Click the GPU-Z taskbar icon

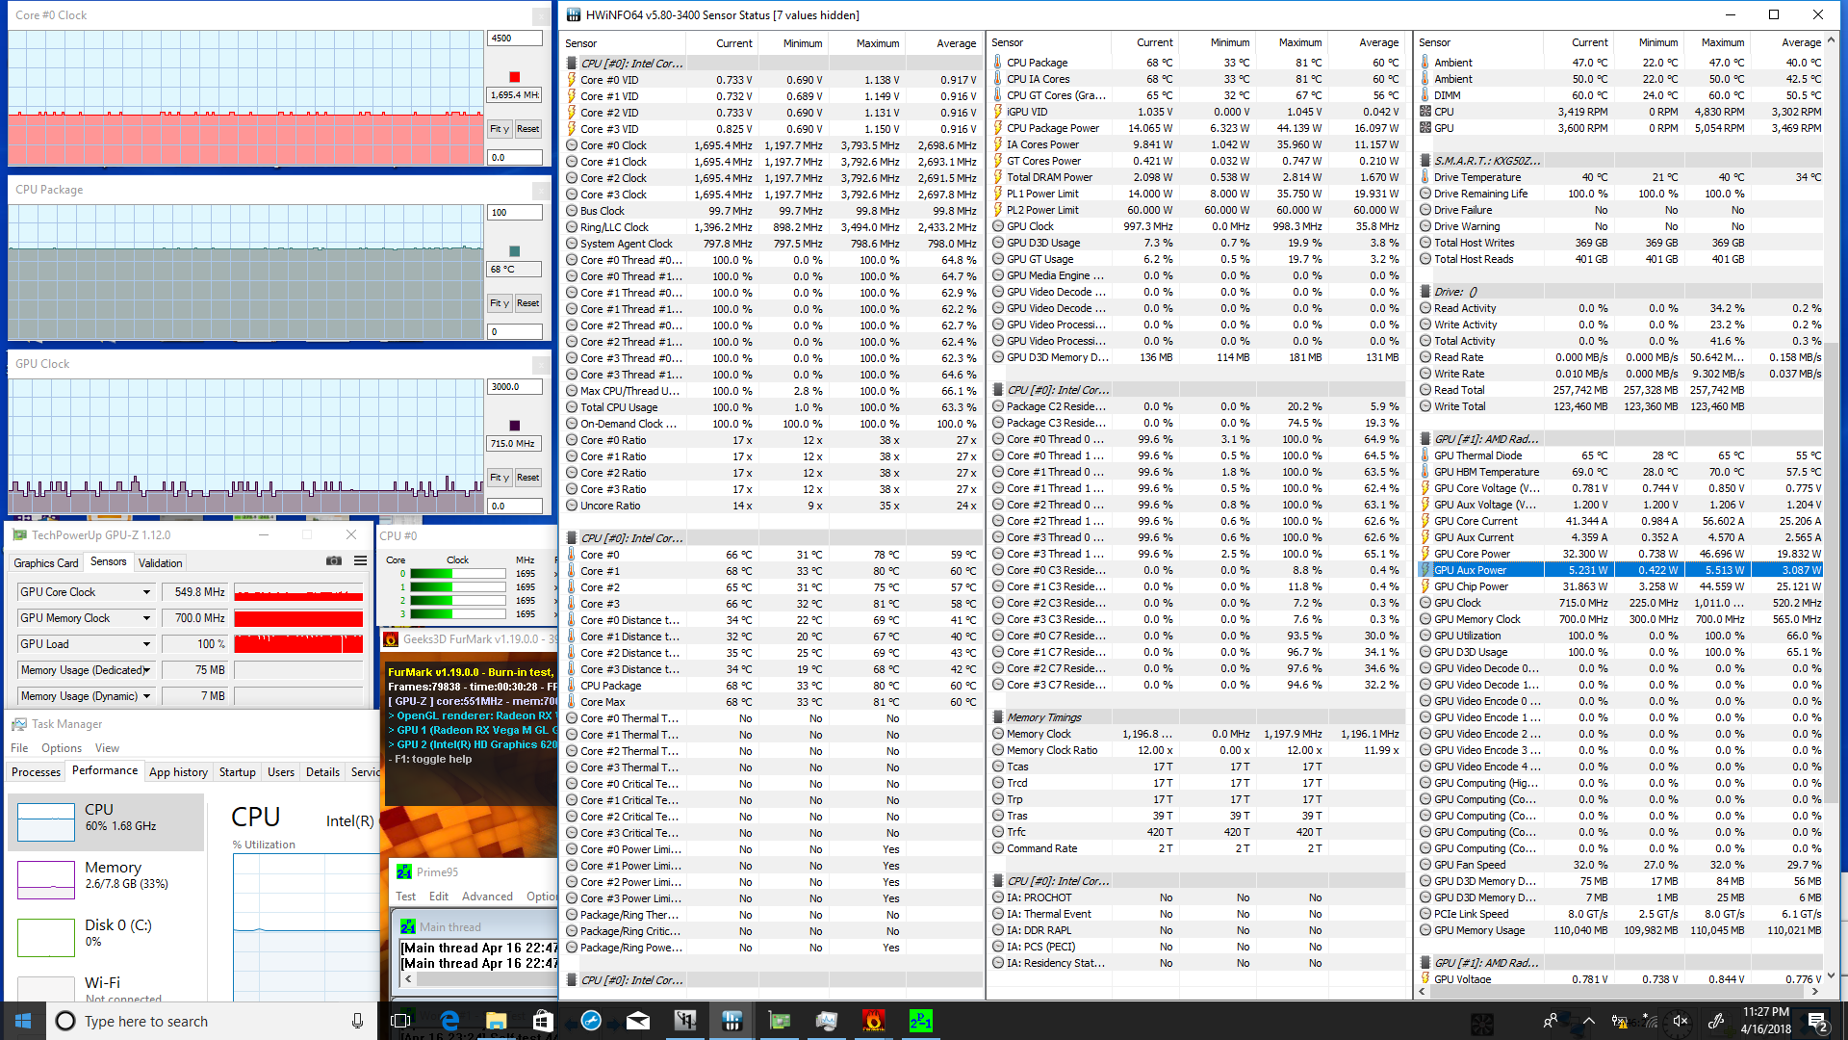780,1021
